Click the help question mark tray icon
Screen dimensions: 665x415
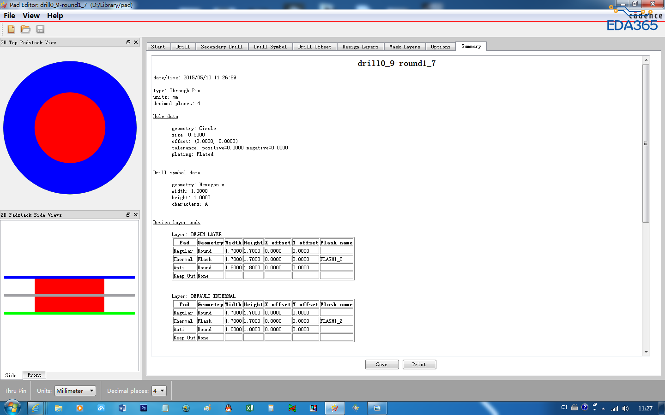pyautogui.click(x=585, y=407)
